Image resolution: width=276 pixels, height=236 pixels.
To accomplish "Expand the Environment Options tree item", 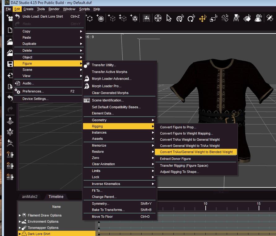I will 20,221.
